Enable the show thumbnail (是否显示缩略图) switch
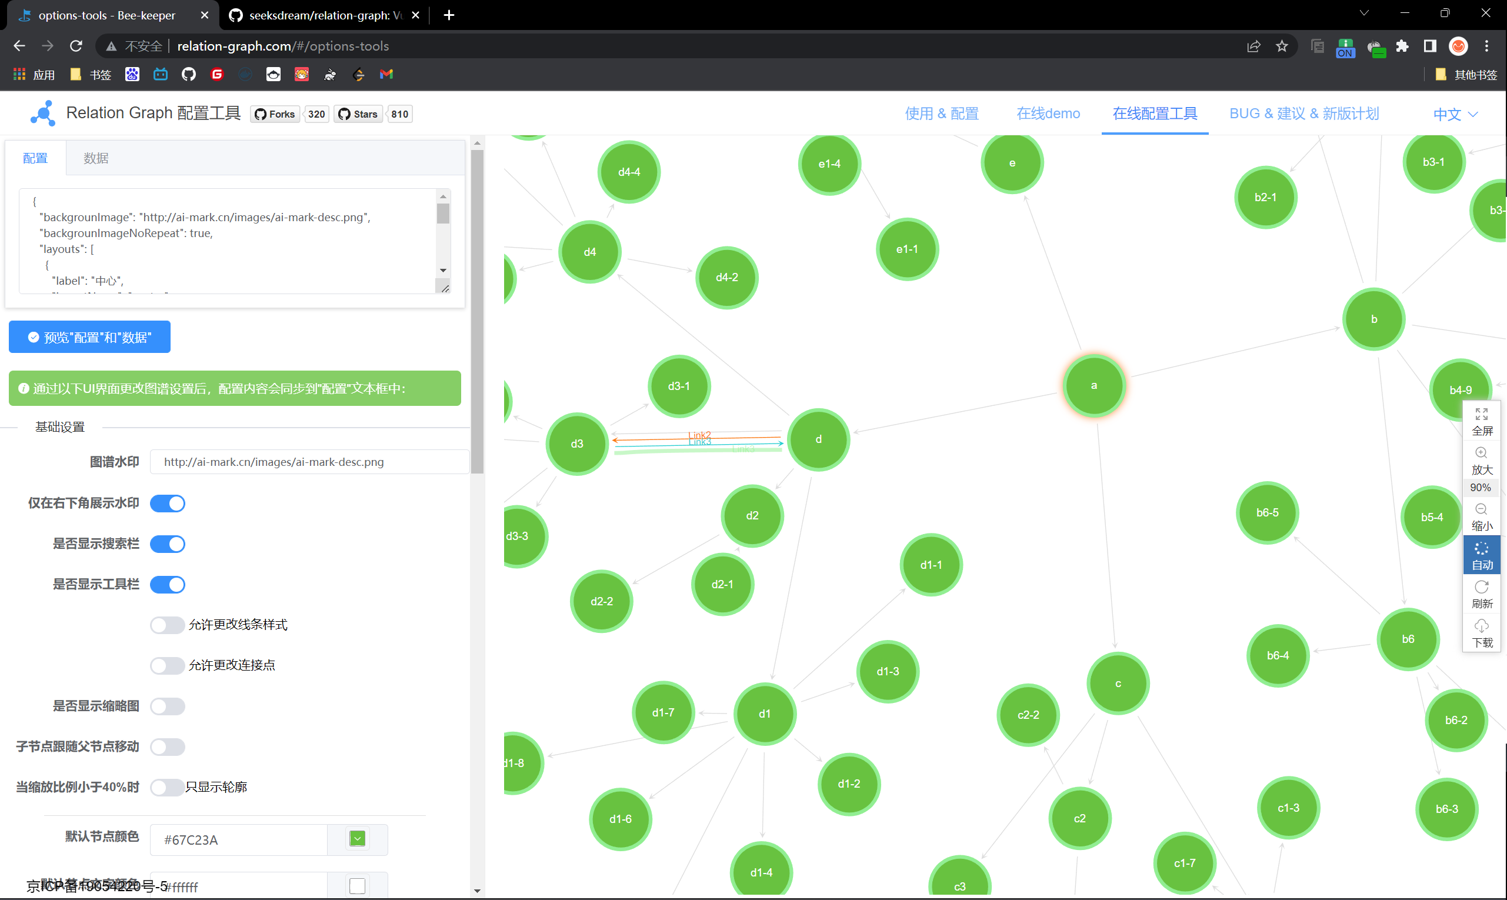Viewport: 1507px width, 900px height. (168, 706)
